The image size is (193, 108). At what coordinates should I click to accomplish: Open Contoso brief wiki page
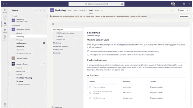click(x=58, y=49)
